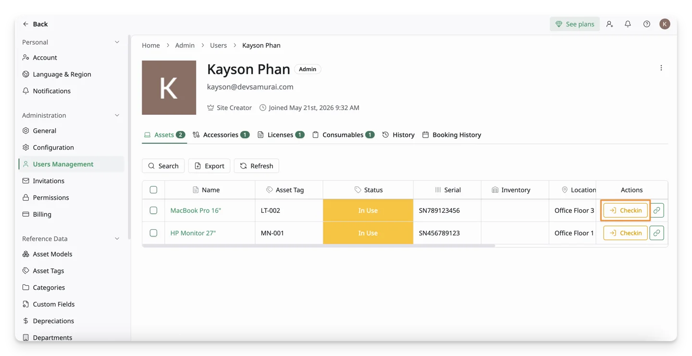Open Invitations in the sidebar

pyautogui.click(x=71, y=181)
